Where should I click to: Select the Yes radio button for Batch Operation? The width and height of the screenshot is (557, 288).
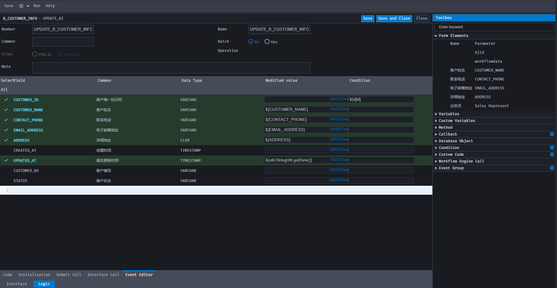coord(267,42)
